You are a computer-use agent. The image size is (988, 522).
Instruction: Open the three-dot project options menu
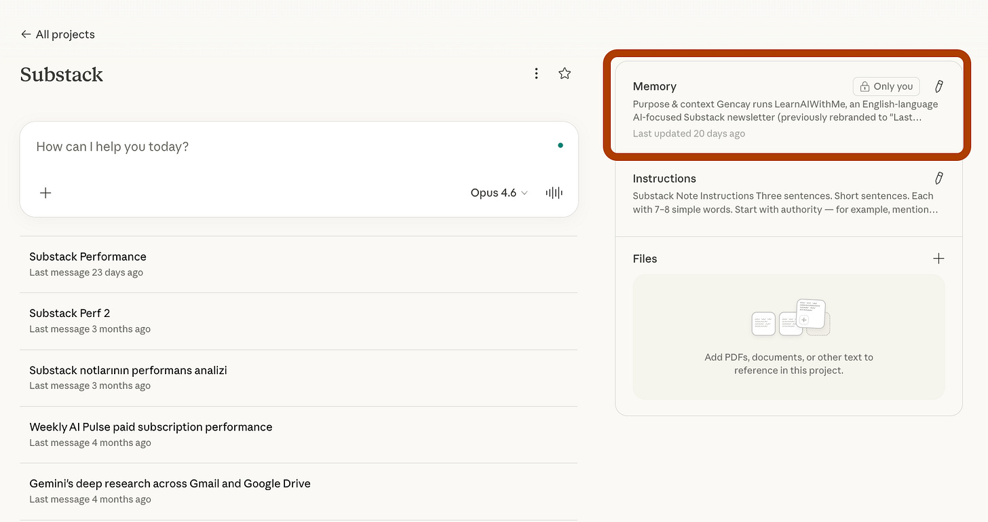pyautogui.click(x=536, y=73)
